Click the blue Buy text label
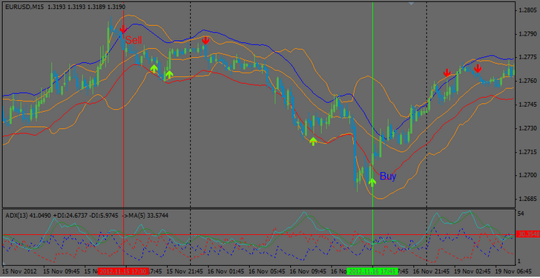 [388, 177]
